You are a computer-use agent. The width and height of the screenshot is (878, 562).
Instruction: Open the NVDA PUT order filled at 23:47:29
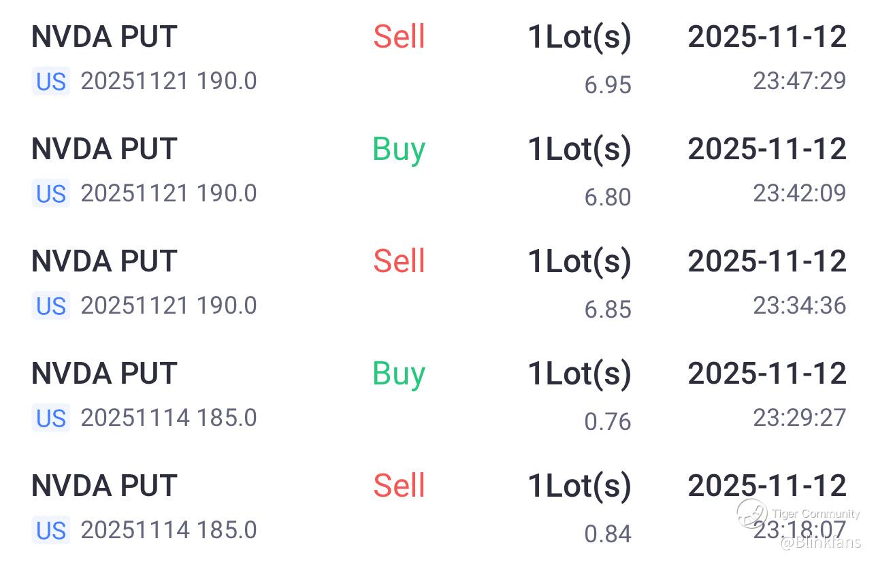tap(104, 37)
